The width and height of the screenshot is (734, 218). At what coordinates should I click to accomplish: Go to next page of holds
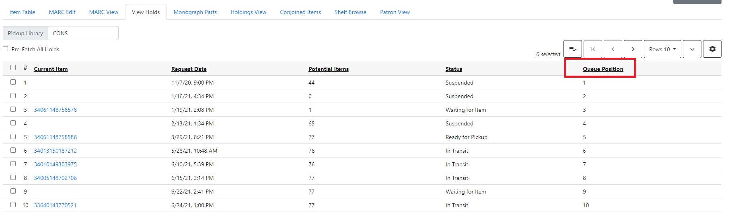(633, 49)
